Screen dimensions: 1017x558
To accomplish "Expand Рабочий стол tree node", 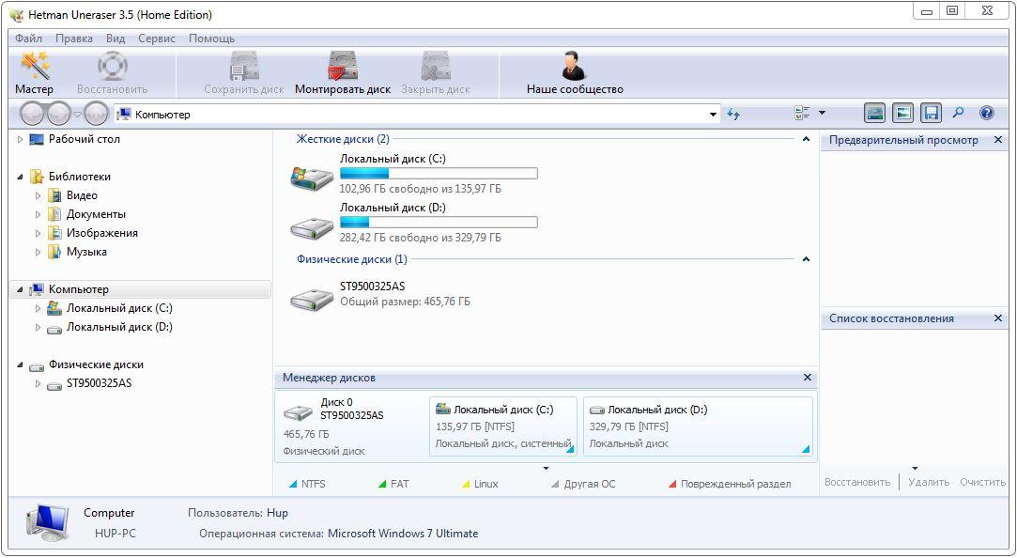I will (x=20, y=139).
